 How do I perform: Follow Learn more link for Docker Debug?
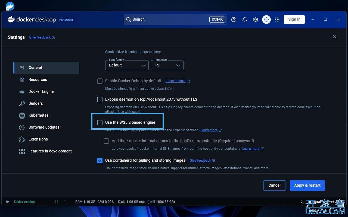178,81
